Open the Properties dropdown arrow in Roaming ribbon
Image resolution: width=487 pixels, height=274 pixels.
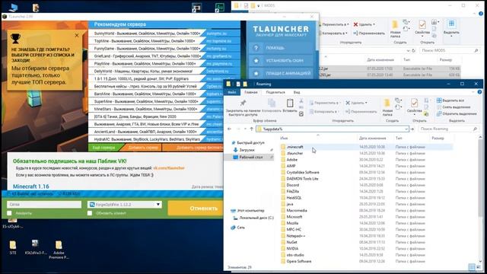[414, 114]
